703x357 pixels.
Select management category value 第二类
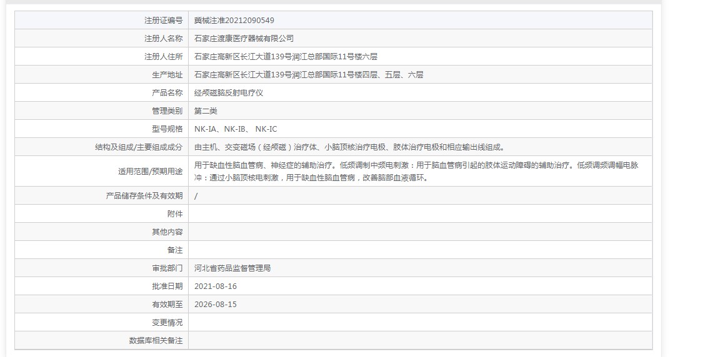[x=206, y=110]
